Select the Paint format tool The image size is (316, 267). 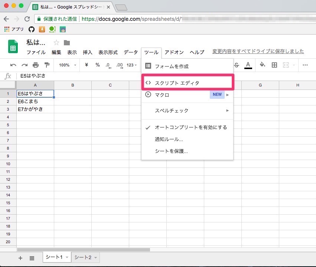tap(46, 65)
